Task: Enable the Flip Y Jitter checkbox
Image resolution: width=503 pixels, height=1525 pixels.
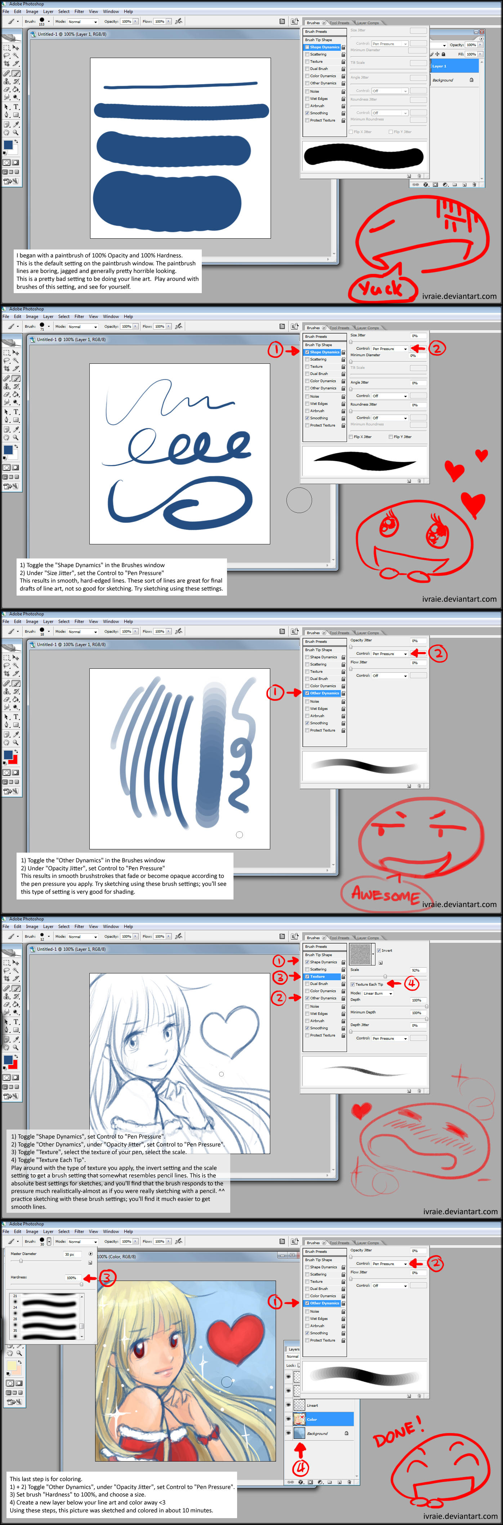Action: 391,437
